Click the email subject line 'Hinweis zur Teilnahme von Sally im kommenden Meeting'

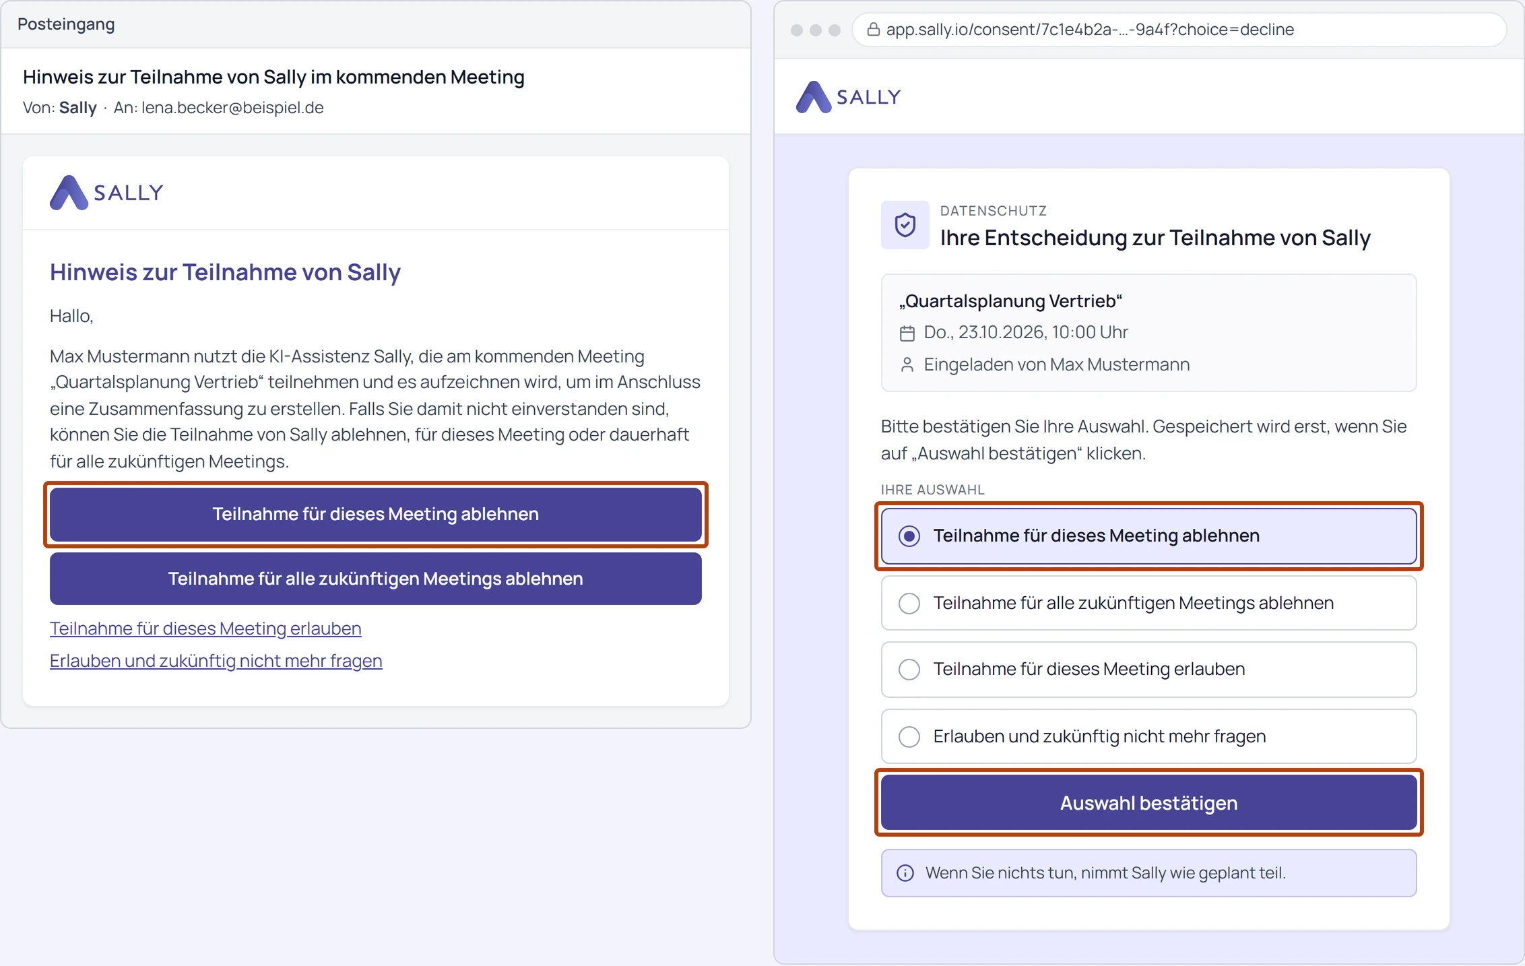pos(273,77)
